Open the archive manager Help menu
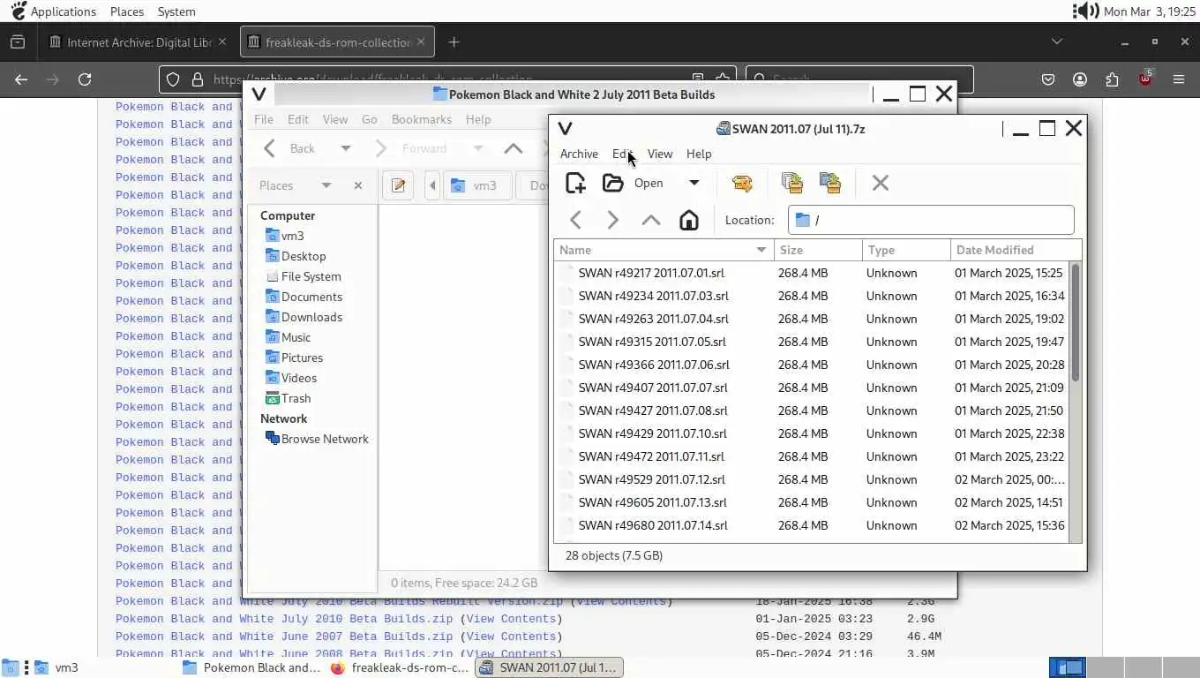 click(699, 154)
